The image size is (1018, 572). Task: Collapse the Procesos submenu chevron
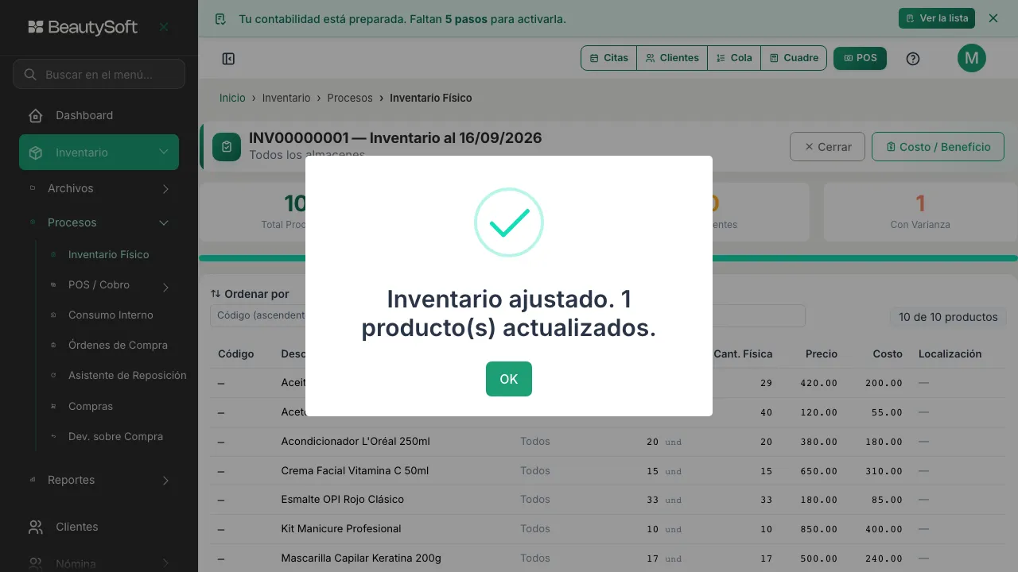(x=164, y=223)
